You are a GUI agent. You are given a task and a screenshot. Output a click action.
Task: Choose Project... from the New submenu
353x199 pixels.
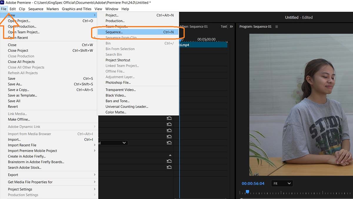[138, 15]
